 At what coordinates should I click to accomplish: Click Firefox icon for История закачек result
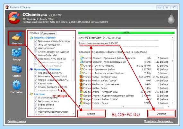pyautogui.click(x=81, y=84)
